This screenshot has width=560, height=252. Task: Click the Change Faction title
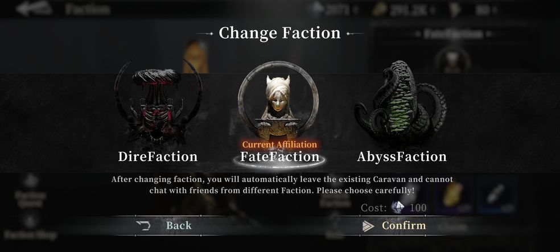279,33
